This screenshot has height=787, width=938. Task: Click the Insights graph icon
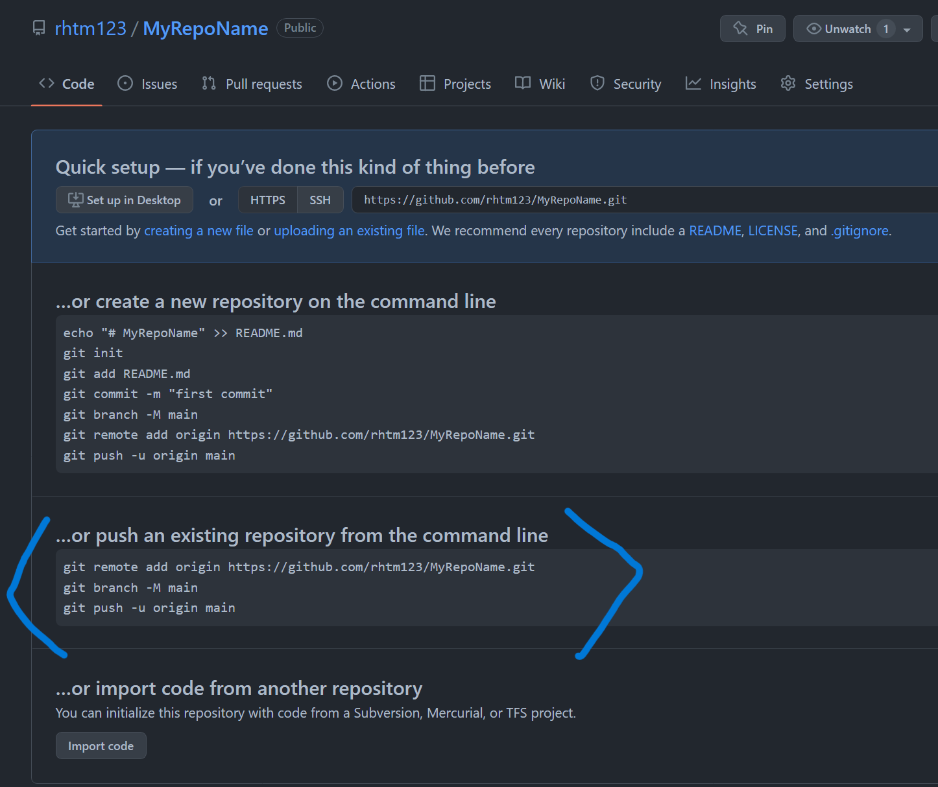693,84
